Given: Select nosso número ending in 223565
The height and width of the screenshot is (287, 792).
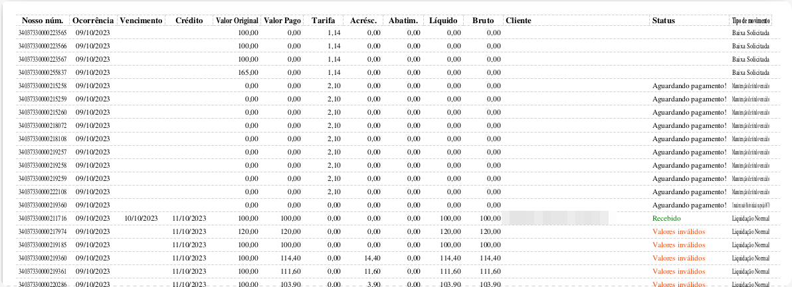Looking at the screenshot, I should [x=43, y=32].
